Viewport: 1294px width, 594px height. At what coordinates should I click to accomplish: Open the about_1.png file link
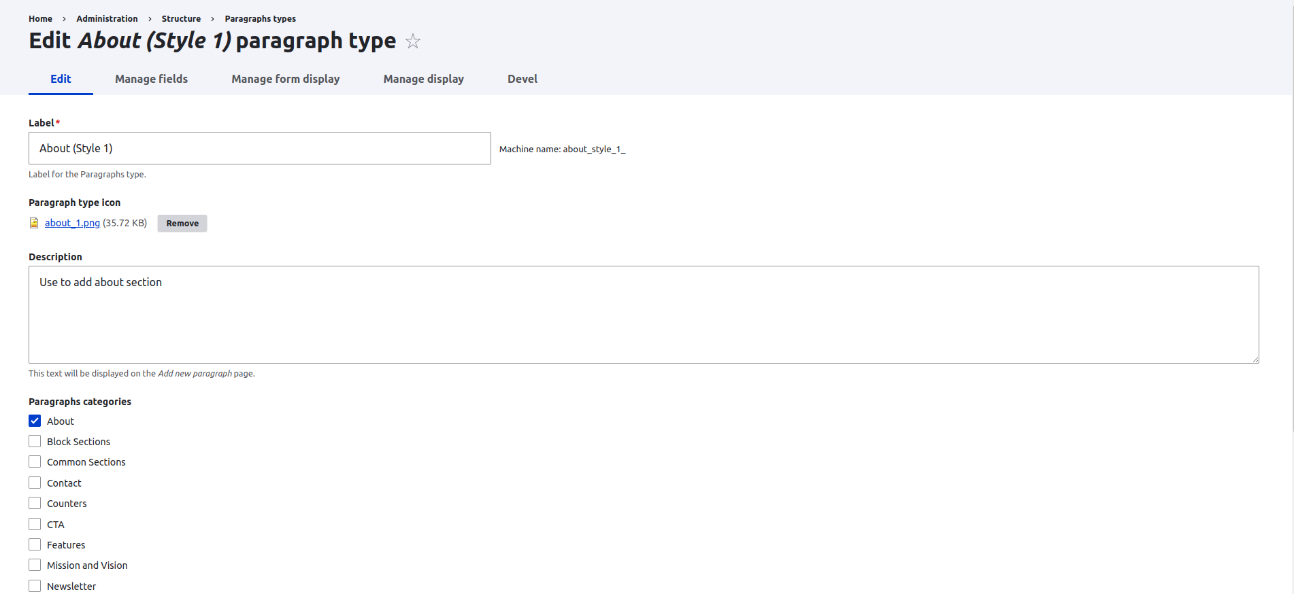point(72,223)
